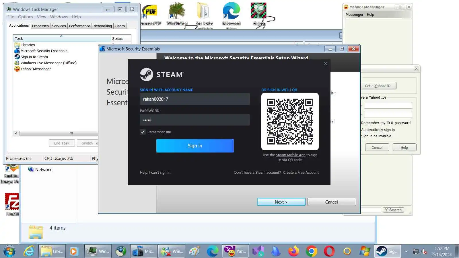Viewport: 459px width, 258px height.
Task: Open Visual Studio Installer on the taskbar
Action: pyautogui.click(x=258, y=251)
